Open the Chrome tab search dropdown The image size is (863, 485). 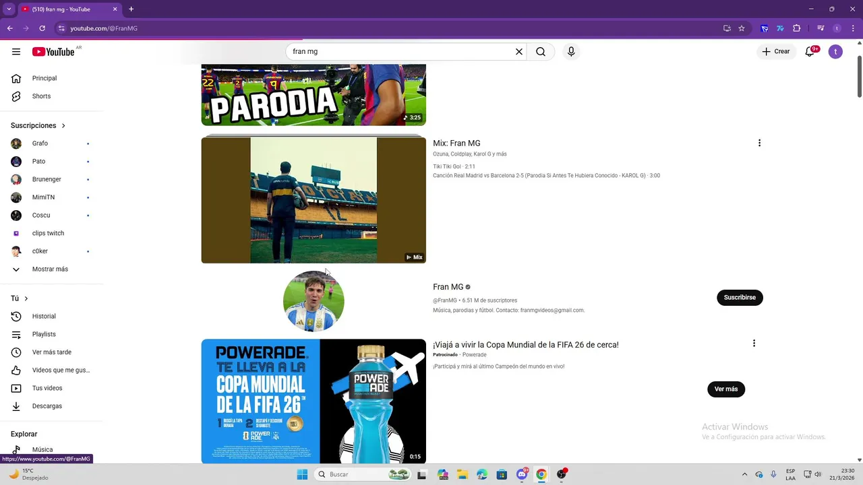pyautogui.click(x=9, y=9)
